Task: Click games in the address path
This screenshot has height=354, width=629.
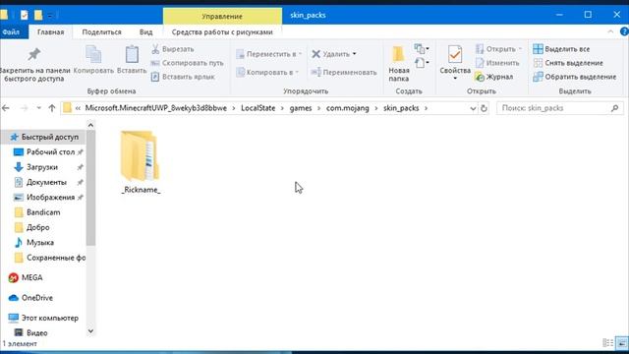Action: (301, 108)
